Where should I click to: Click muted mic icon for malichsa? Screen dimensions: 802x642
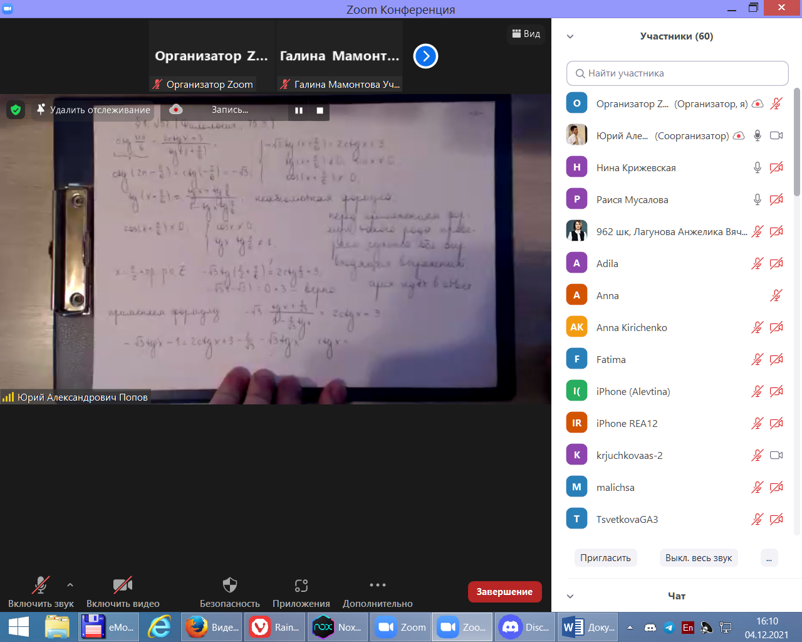coord(758,488)
